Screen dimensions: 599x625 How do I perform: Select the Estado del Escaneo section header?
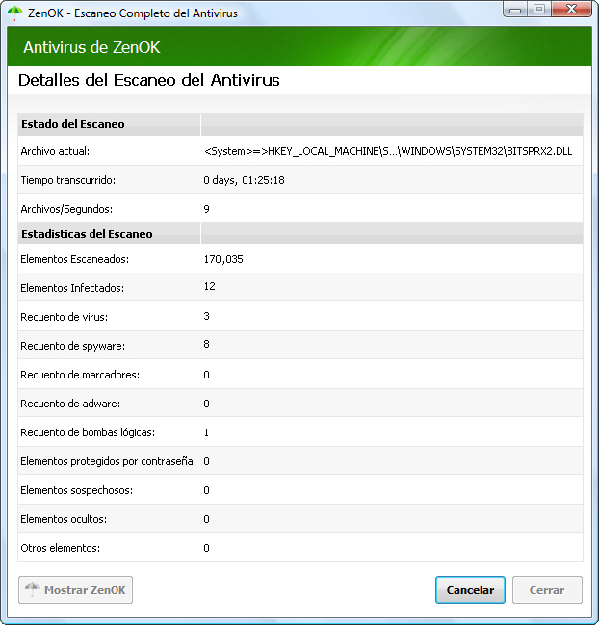coord(73,124)
